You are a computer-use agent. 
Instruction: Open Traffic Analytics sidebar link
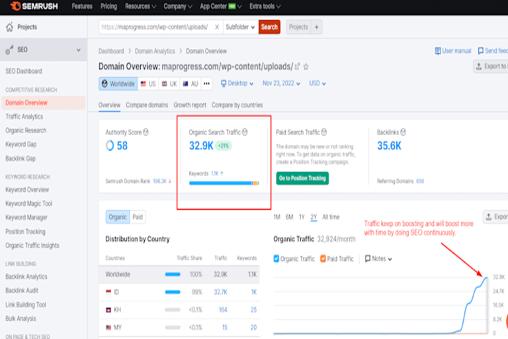click(x=24, y=117)
